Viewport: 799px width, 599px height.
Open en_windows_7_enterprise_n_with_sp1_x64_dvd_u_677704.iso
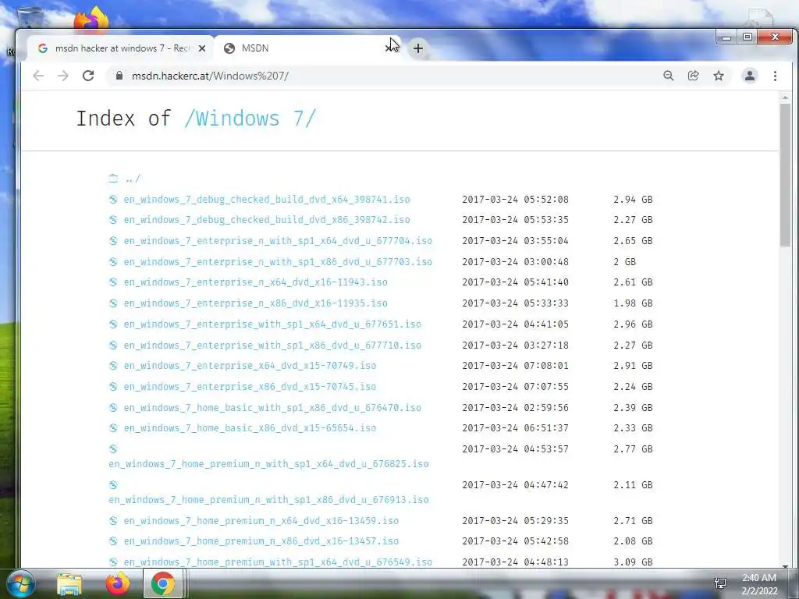(278, 241)
